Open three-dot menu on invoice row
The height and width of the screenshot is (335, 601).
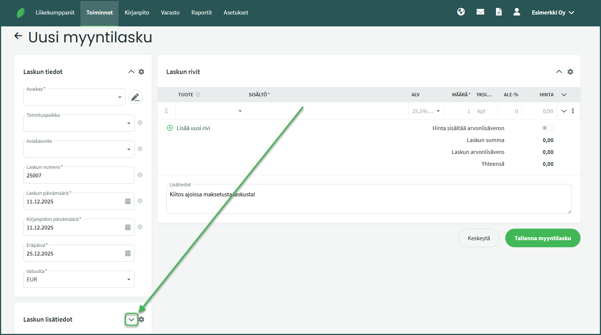573,111
